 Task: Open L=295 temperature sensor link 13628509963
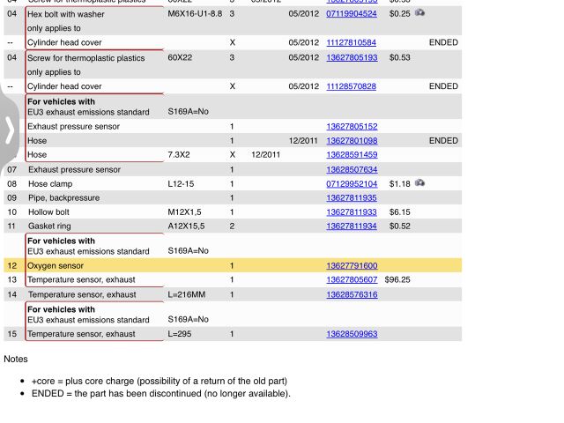click(x=351, y=335)
